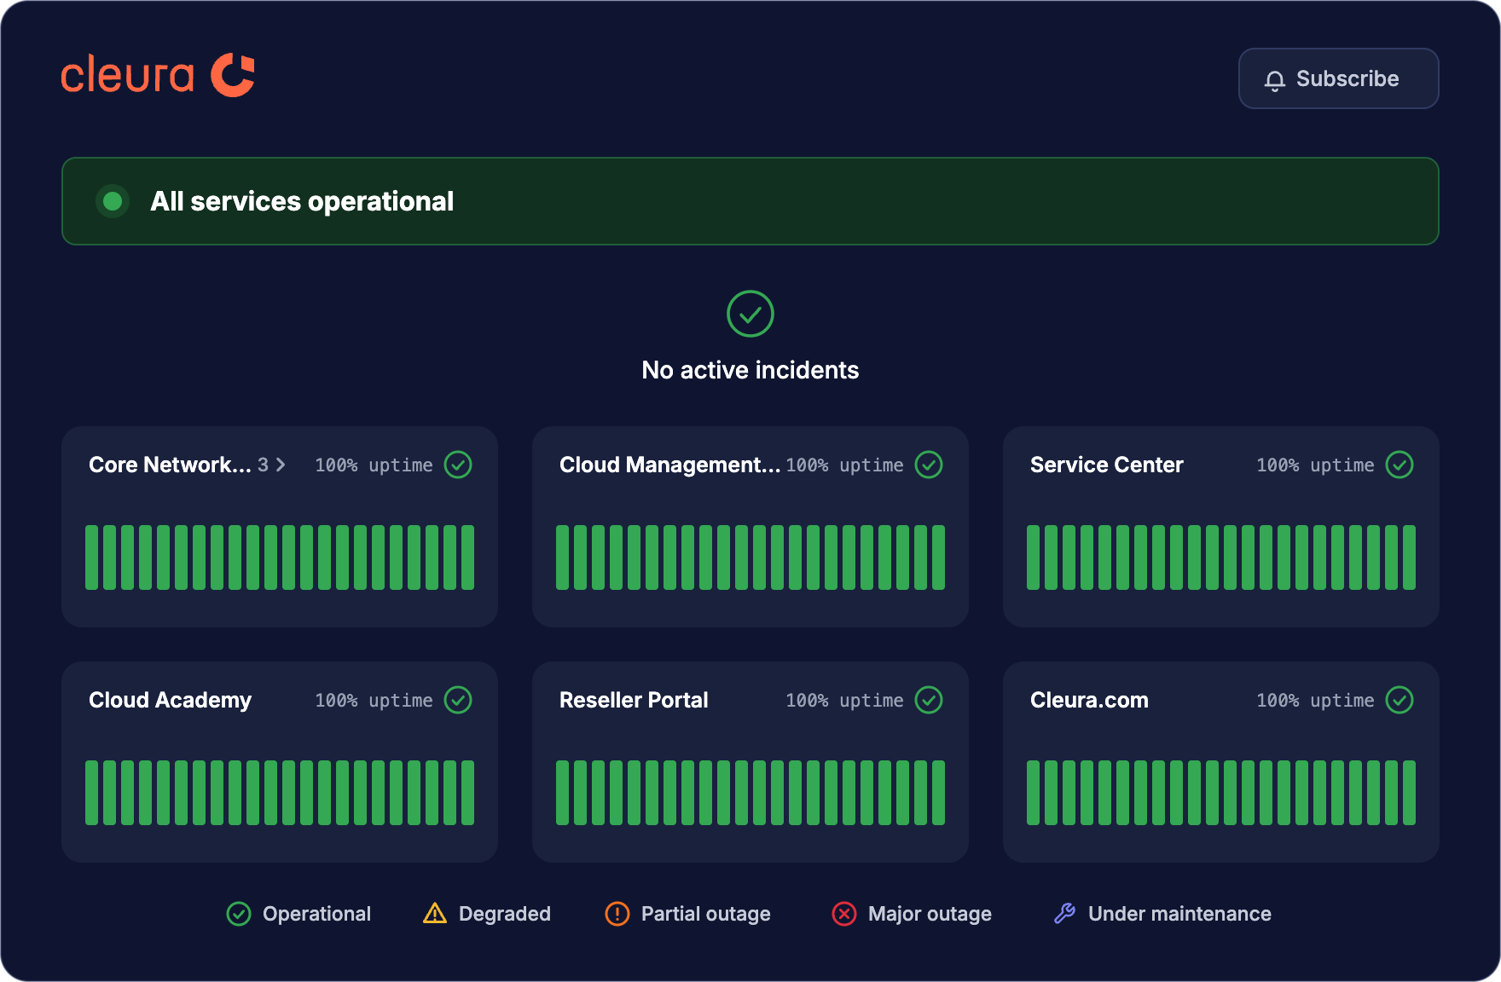The width and height of the screenshot is (1501, 982).
Task: Click first uptime bar in Cloud Academy
Action: [x=91, y=793]
